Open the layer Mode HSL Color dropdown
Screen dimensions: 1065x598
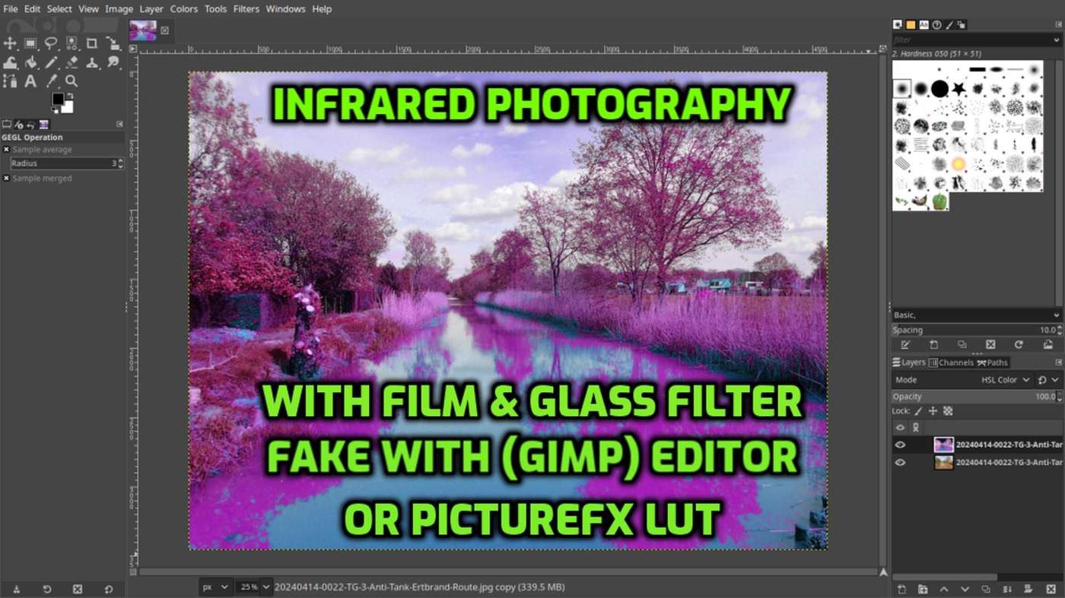1006,380
